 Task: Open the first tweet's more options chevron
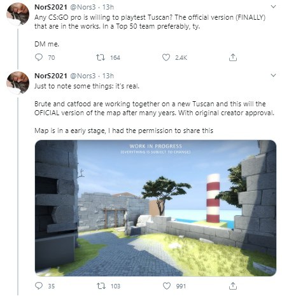[273, 7]
